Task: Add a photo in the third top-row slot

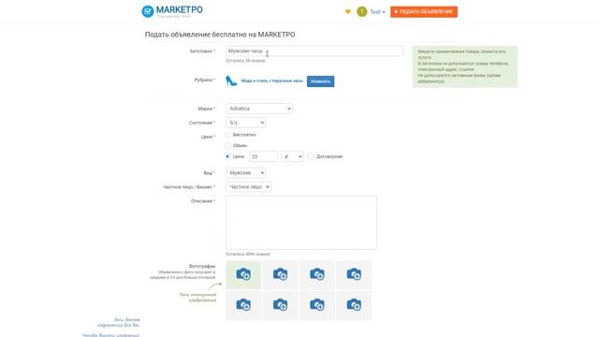Action: coord(317,274)
